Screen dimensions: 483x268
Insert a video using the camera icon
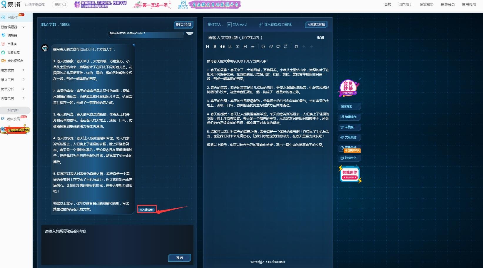pyautogui.click(x=278, y=46)
